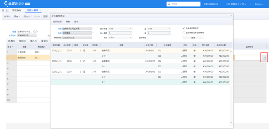Click the 插入行 button

click(34, 41)
